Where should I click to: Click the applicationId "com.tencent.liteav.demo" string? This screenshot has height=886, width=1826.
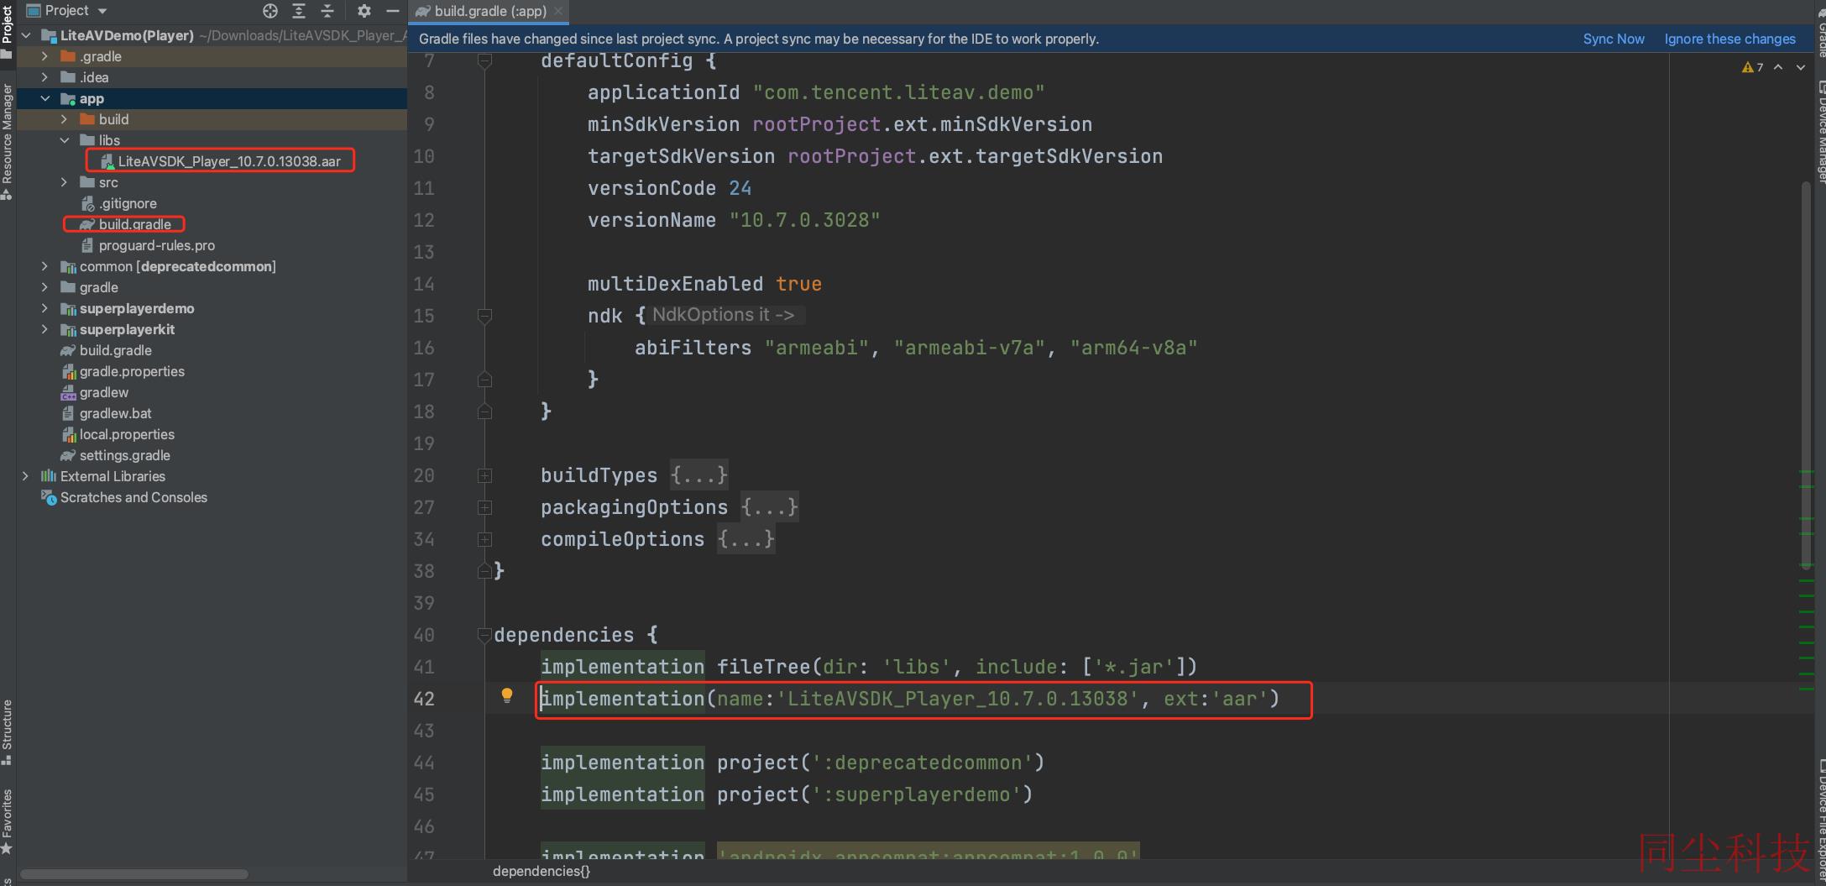click(898, 92)
